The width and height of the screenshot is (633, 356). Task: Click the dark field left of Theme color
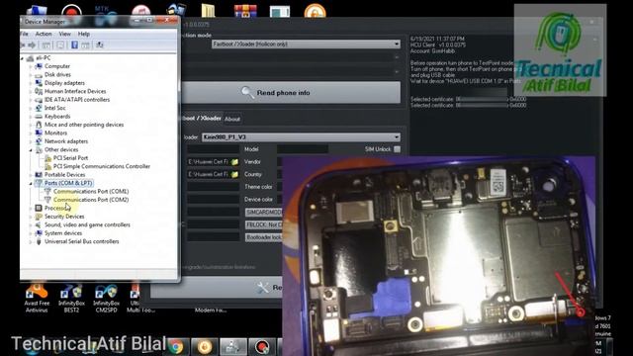pyautogui.click(x=214, y=187)
